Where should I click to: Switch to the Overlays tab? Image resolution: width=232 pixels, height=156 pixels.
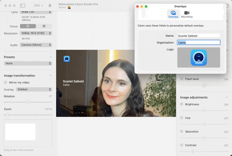pyautogui.click(x=173, y=14)
